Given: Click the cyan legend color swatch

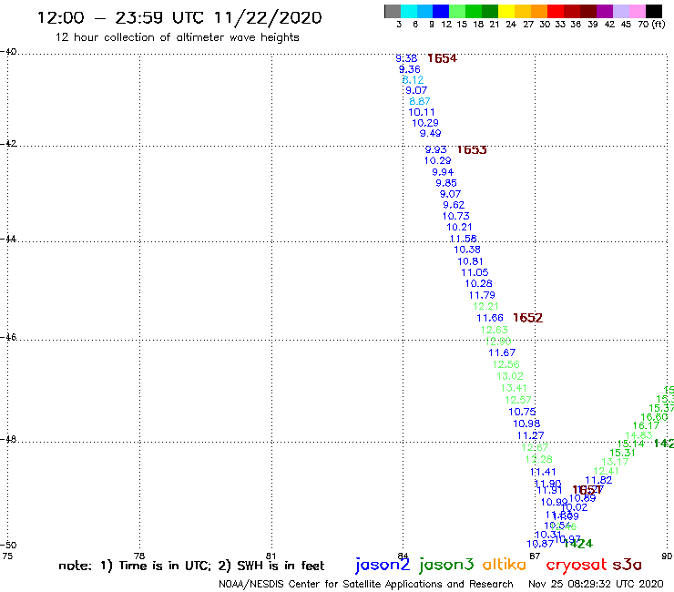Looking at the screenshot, I should [409, 11].
